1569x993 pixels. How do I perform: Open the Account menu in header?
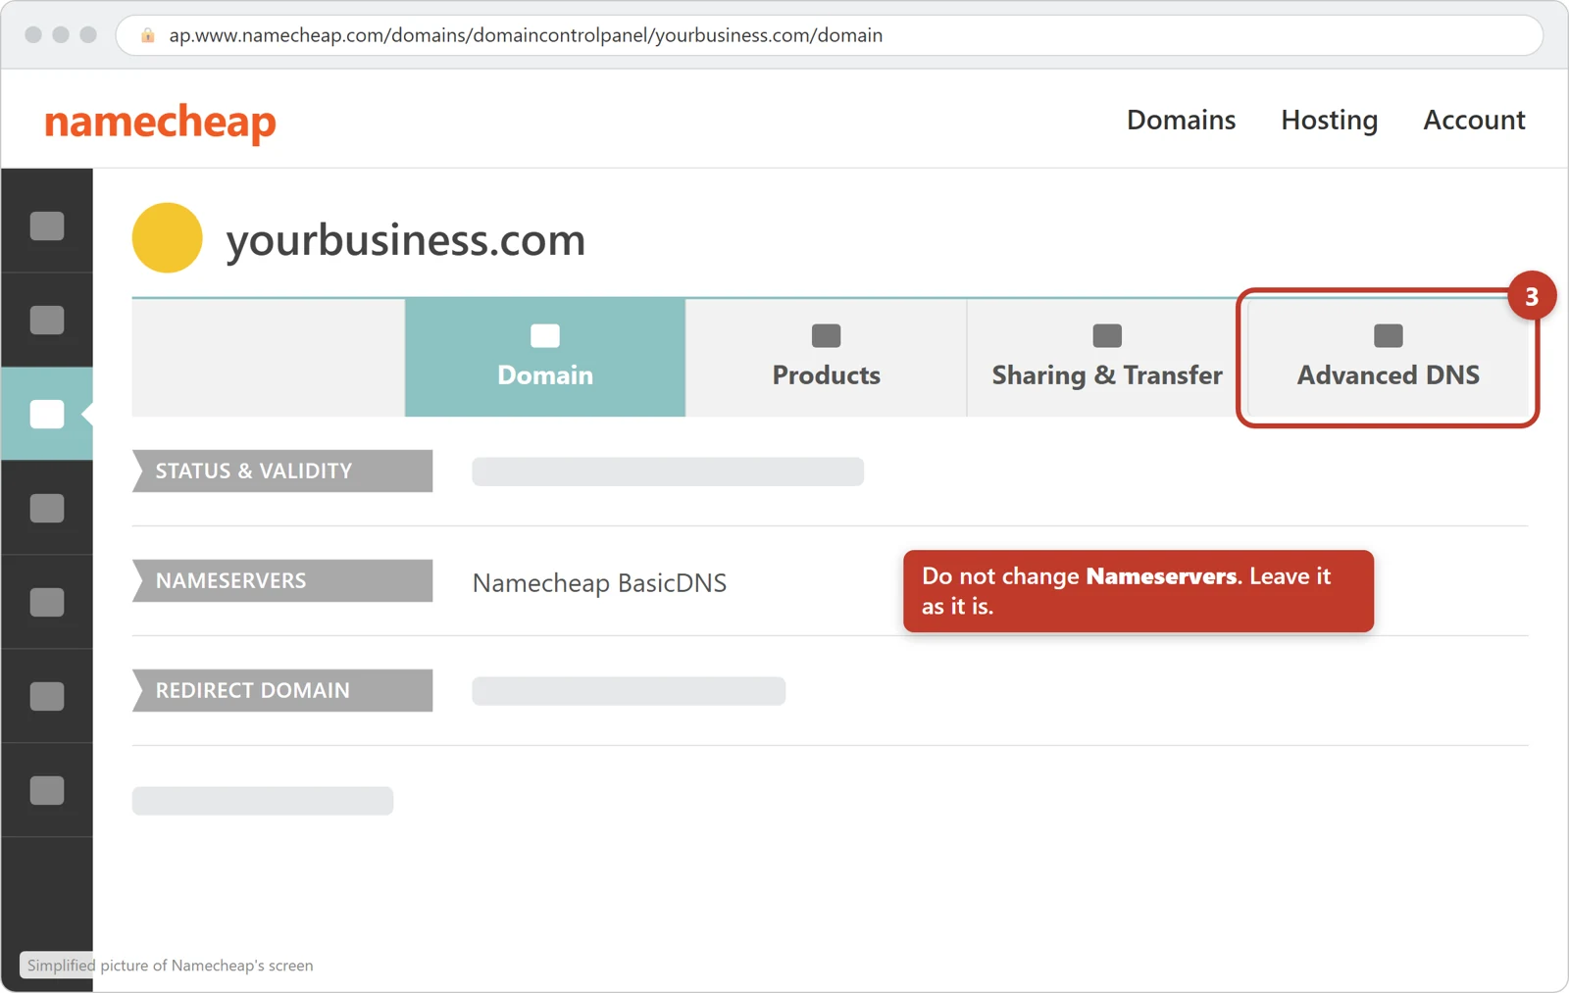[x=1474, y=120]
